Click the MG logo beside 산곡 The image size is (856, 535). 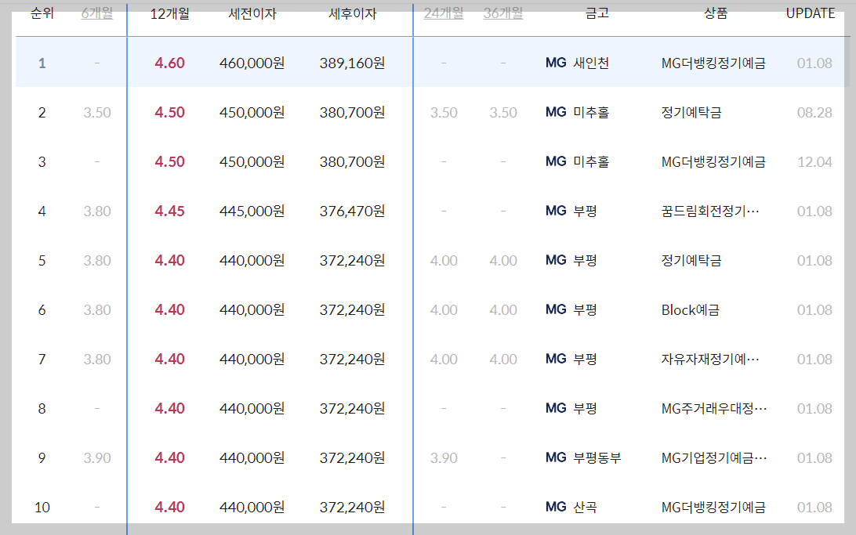click(556, 507)
